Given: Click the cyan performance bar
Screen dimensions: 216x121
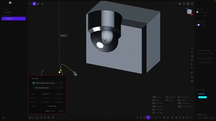Looking at the screenshot, I should pyautogui.click(x=202, y=97).
